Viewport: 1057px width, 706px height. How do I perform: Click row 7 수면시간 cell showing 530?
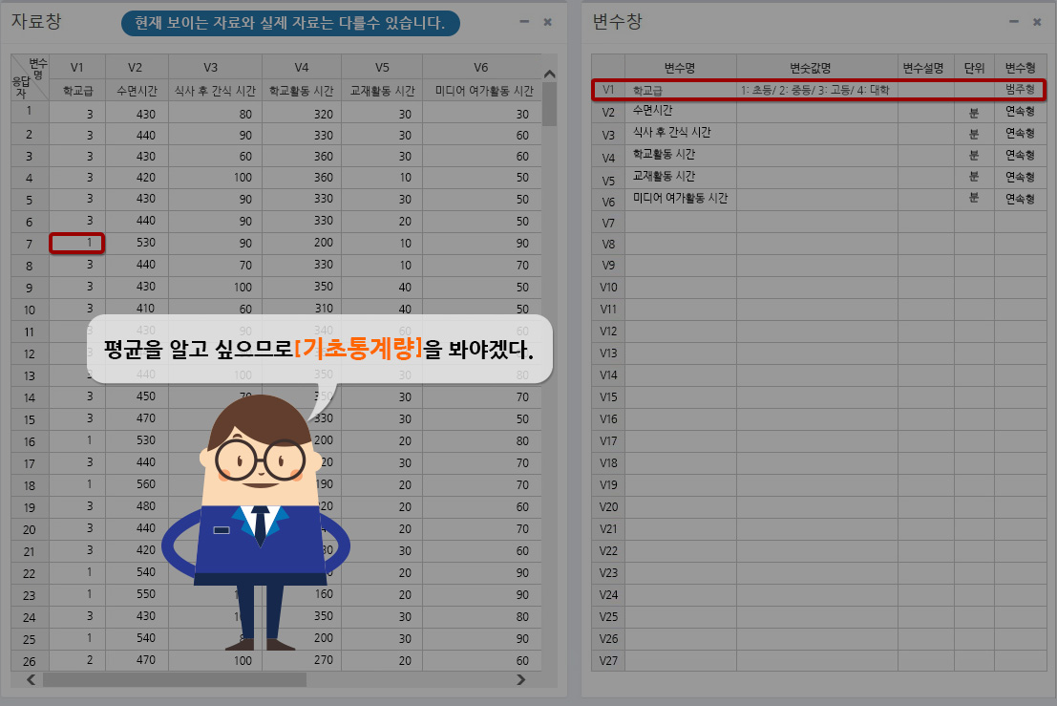click(137, 243)
